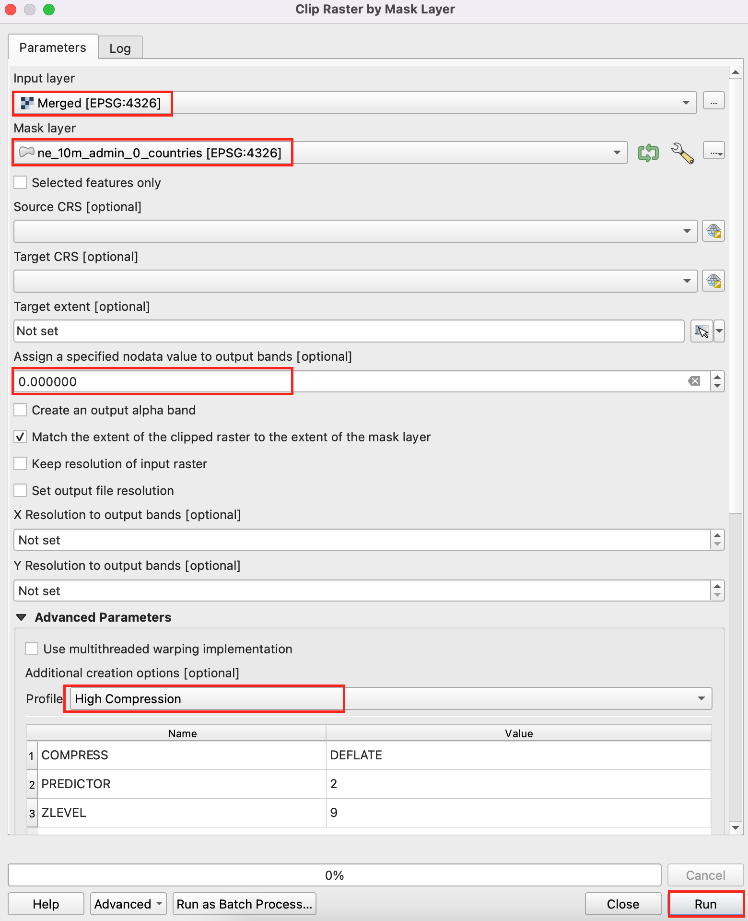The image size is (748, 921).
Task: Uncheck Match the extent of clipped raster
Action: pyautogui.click(x=20, y=437)
